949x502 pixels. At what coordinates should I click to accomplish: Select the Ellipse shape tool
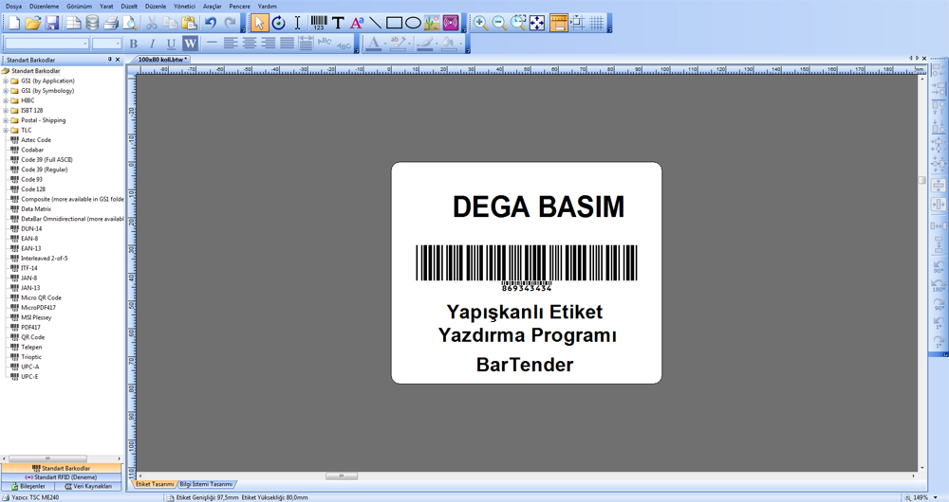click(414, 24)
